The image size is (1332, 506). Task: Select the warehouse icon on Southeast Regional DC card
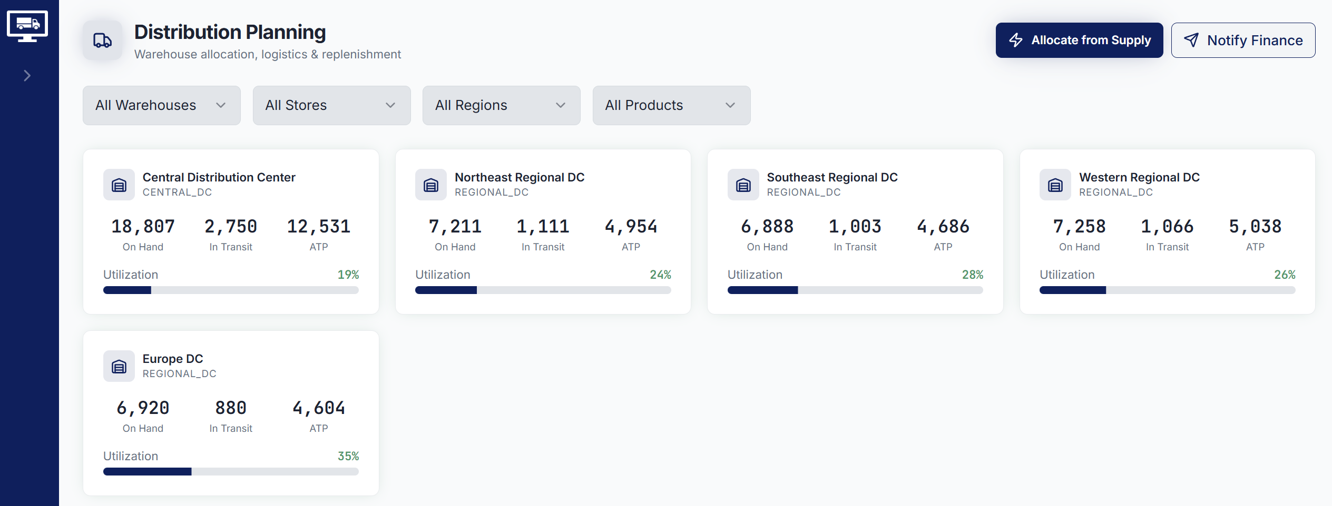coord(743,185)
